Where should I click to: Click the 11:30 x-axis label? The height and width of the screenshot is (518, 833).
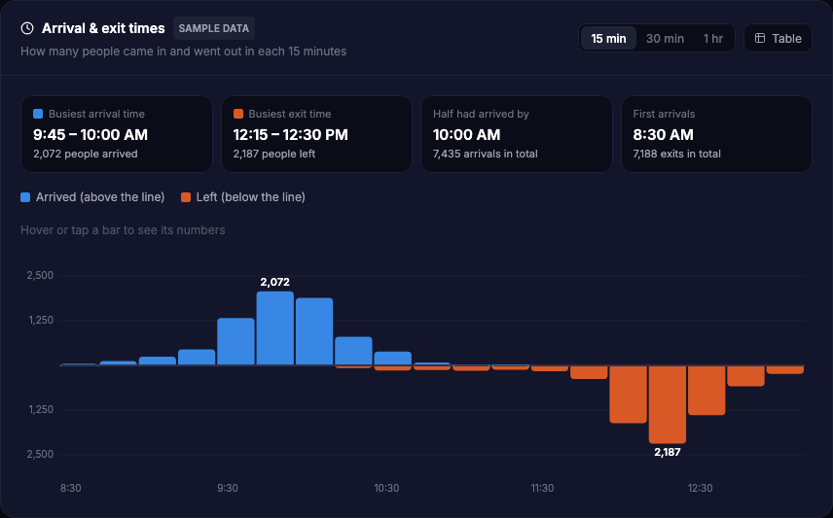coord(542,488)
